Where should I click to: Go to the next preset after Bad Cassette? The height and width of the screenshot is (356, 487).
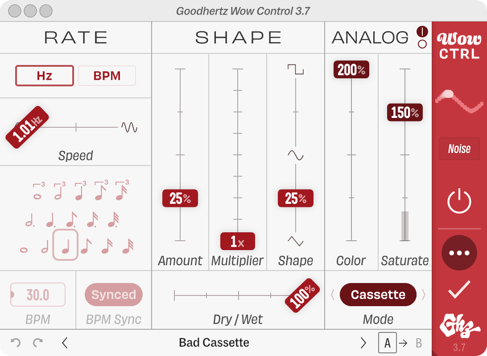(x=363, y=343)
